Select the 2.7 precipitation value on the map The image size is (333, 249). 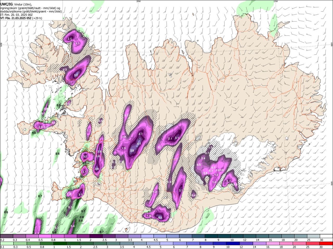[x=140, y=134]
